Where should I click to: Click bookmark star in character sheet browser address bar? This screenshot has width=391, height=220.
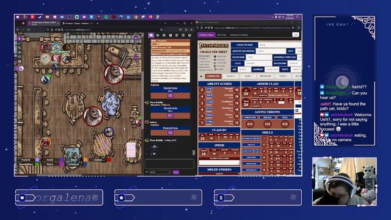click(293, 28)
